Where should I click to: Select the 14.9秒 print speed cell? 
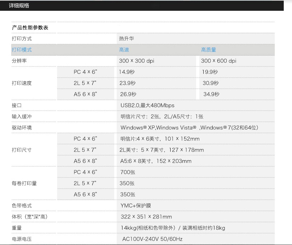pos(127,72)
